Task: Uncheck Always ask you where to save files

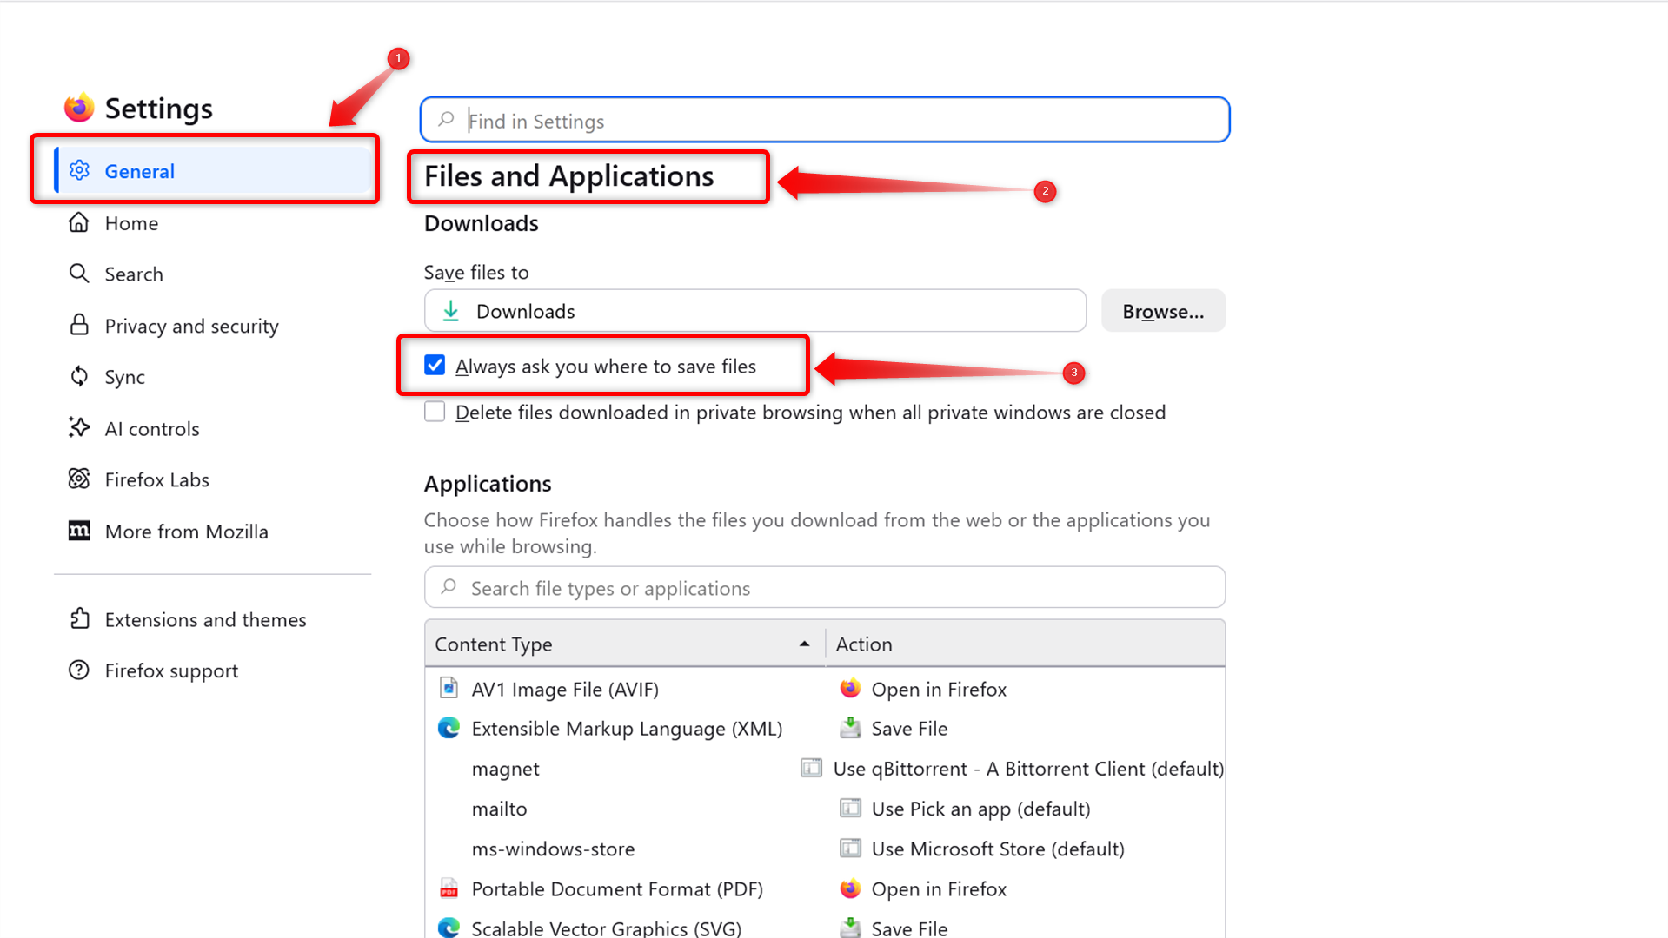Action: pyautogui.click(x=435, y=365)
